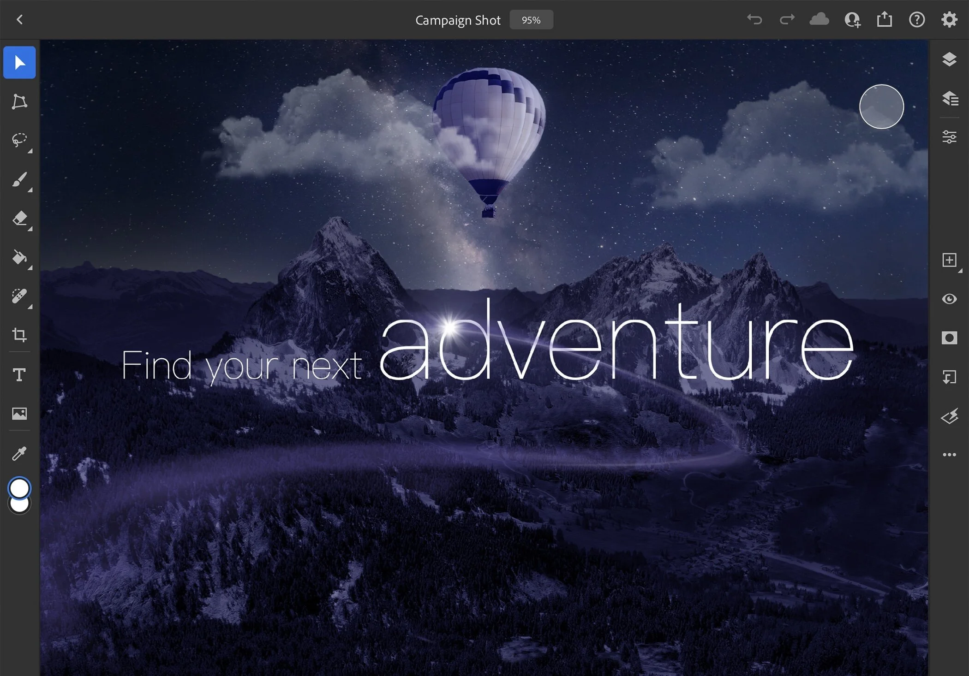Viewport: 969px width, 676px height.
Task: Toggle detail layer view panel
Action: click(x=949, y=98)
